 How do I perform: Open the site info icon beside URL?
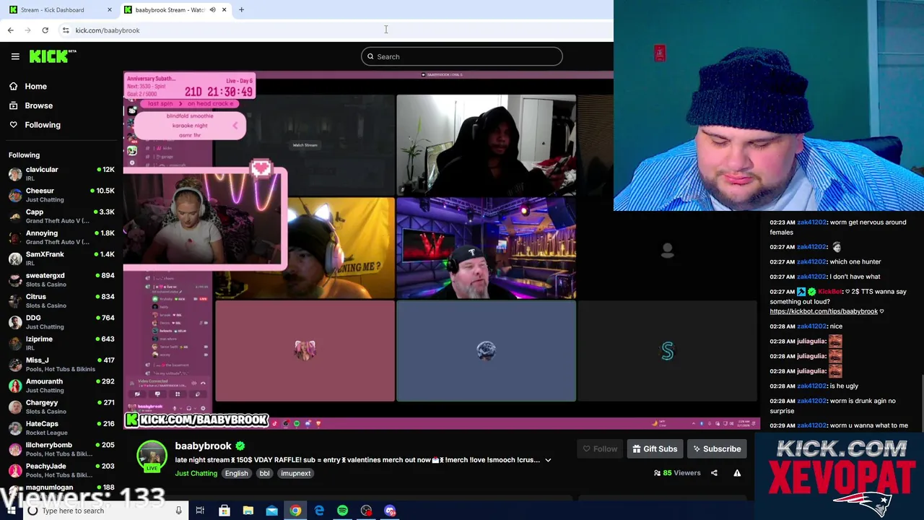66,30
